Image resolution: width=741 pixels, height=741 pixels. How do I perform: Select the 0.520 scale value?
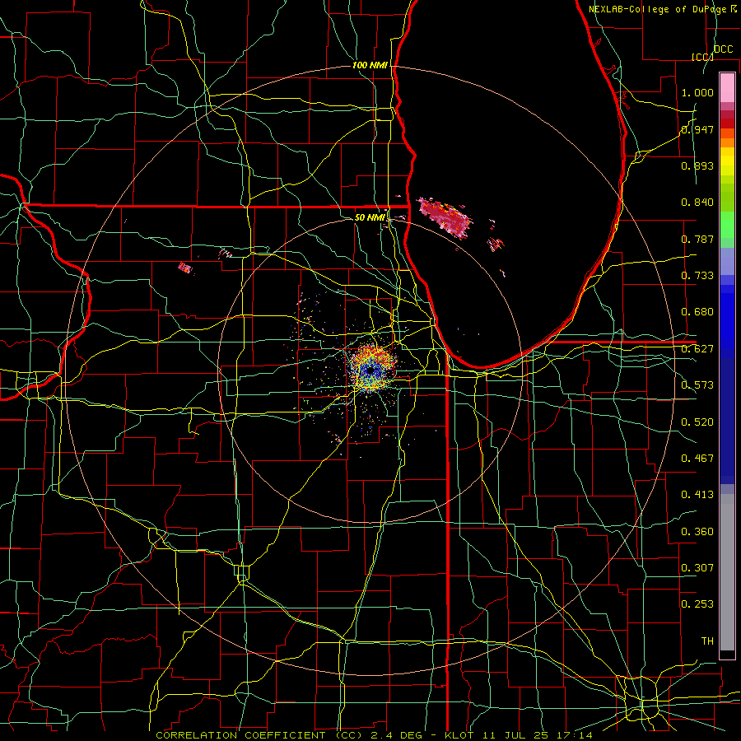coord(697,422)
